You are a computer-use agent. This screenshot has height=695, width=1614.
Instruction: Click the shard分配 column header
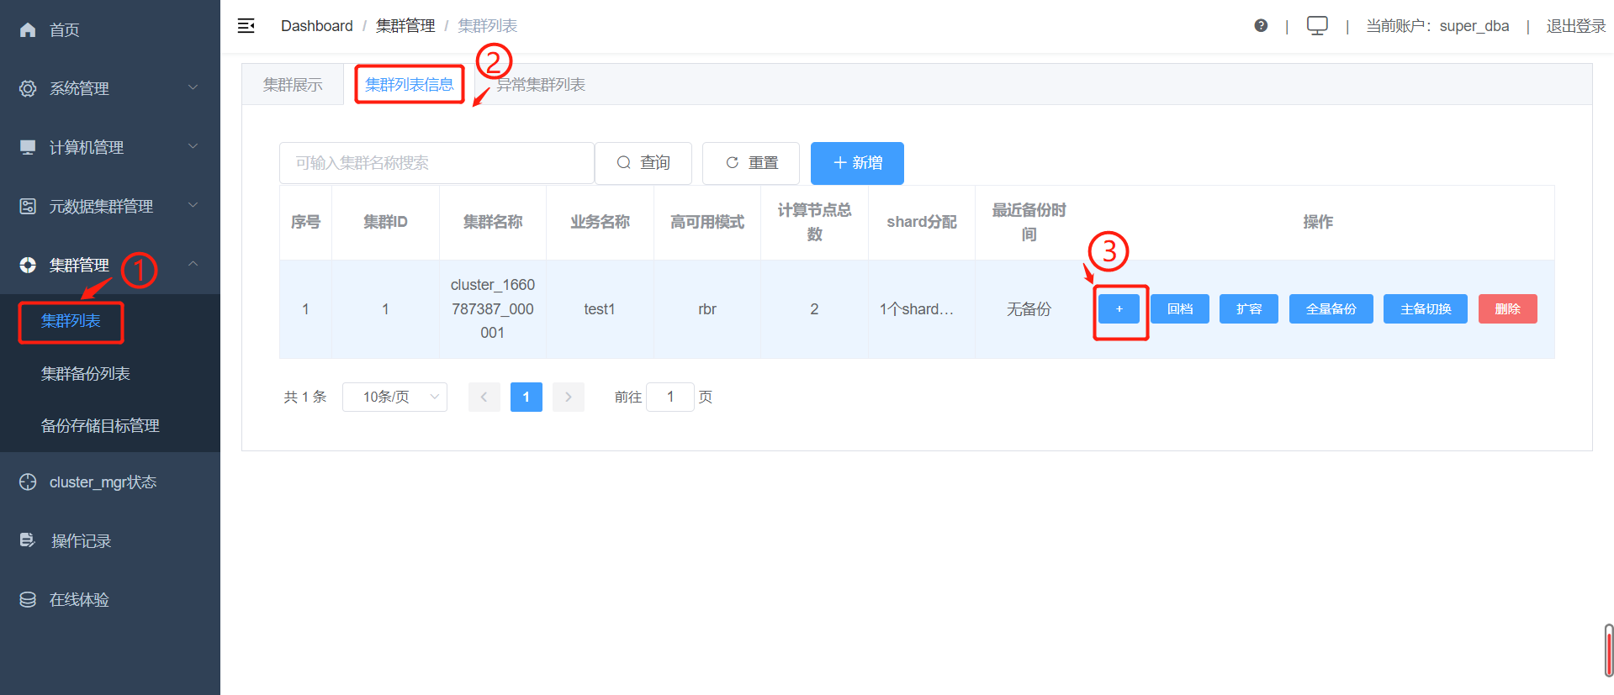(922, 222)
